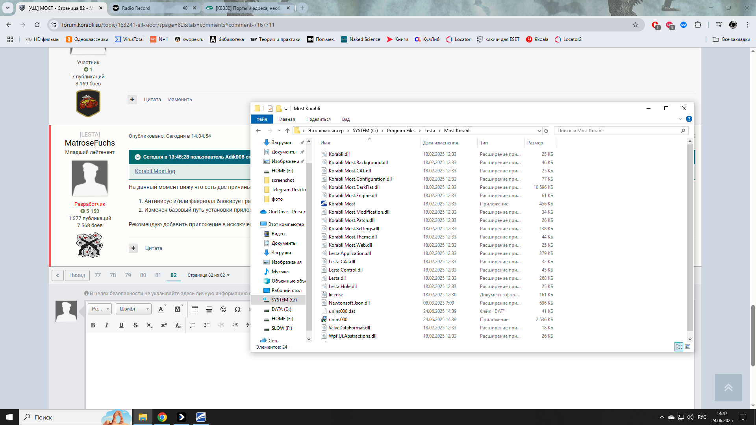Open the Вид ribbon tab

tap(346, 119)
